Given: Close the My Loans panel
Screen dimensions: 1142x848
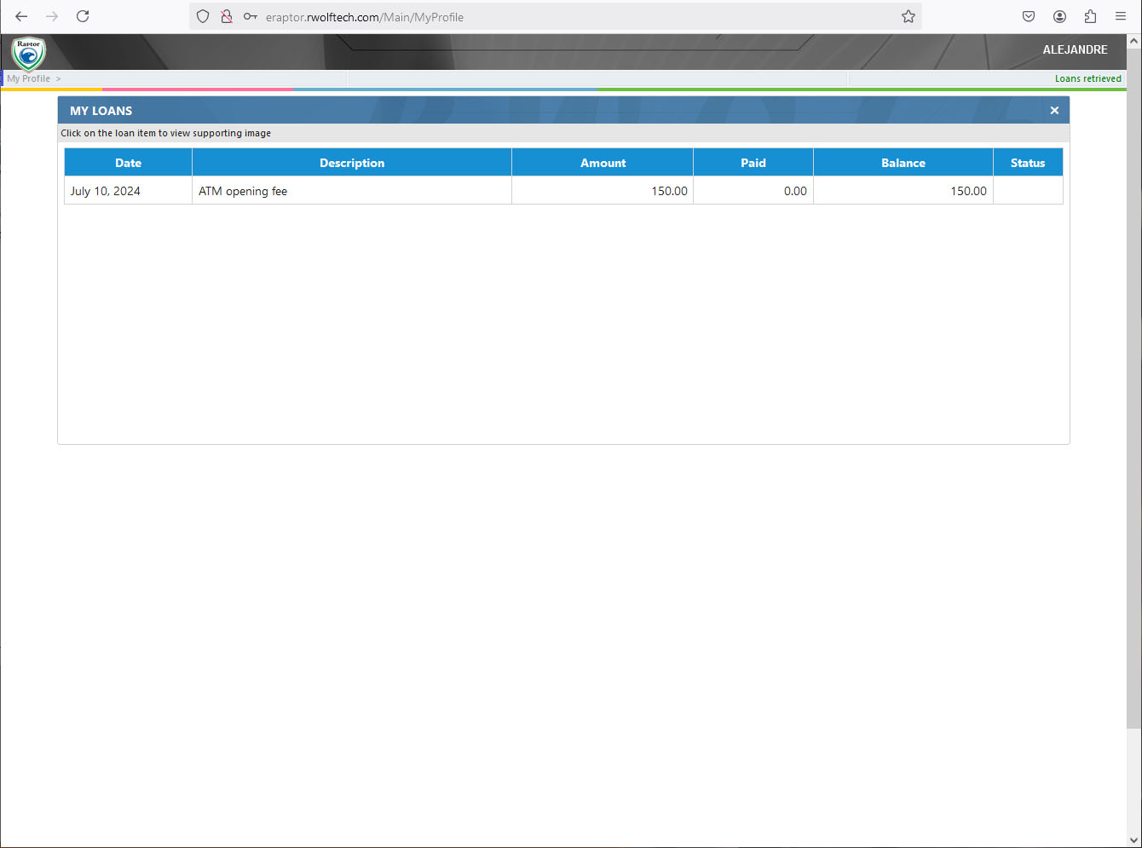Looking at the screenshot, I should (1054, 111).
